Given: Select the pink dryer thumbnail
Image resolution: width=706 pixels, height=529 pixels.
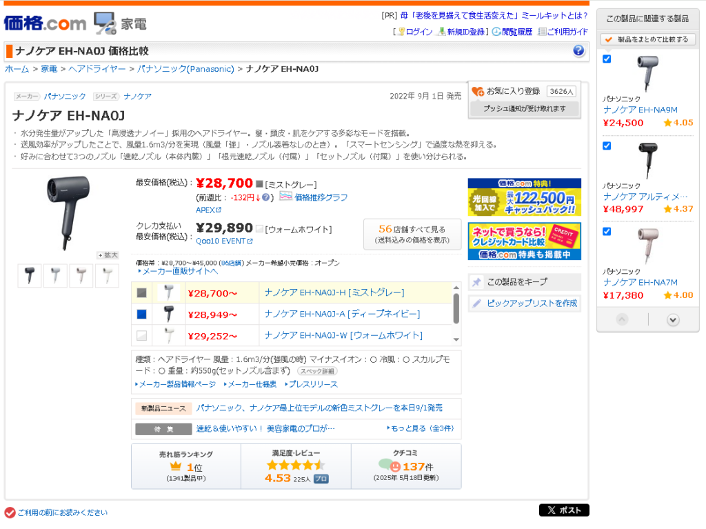Looking at the screenshot, I should click(x=81, y=275).
